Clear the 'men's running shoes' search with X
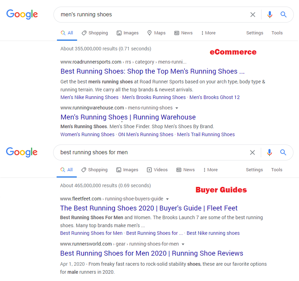Screen dimensions: 299x281 [253, 15]
